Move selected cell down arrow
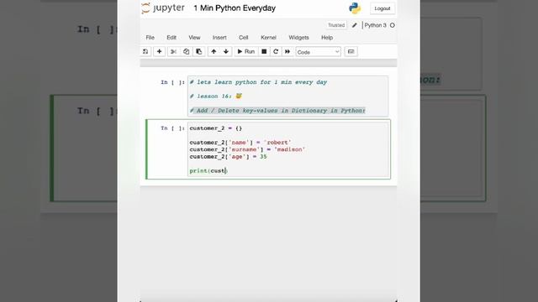The width and height of the screenshot is (538, 302). 226,52
